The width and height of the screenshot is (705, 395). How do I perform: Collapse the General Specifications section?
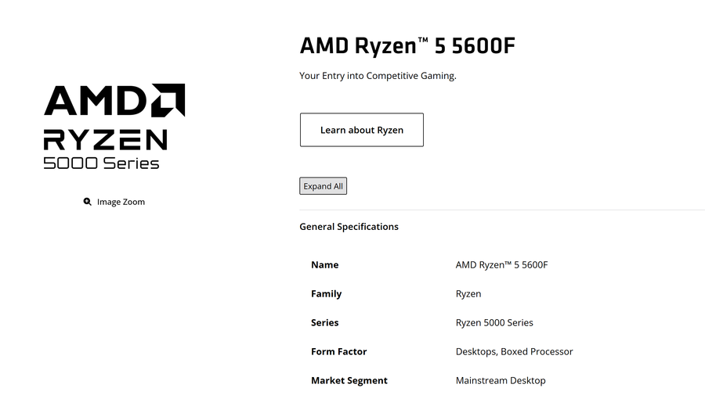pos(349,227)
